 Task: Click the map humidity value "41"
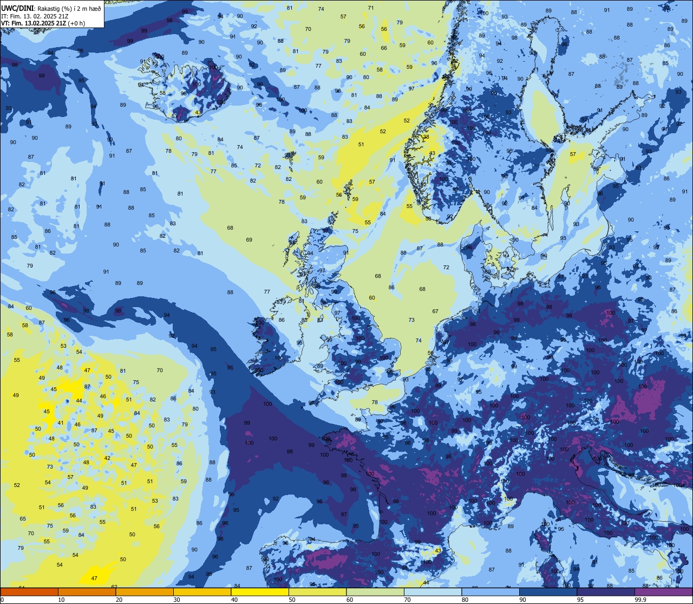[61, 423]
